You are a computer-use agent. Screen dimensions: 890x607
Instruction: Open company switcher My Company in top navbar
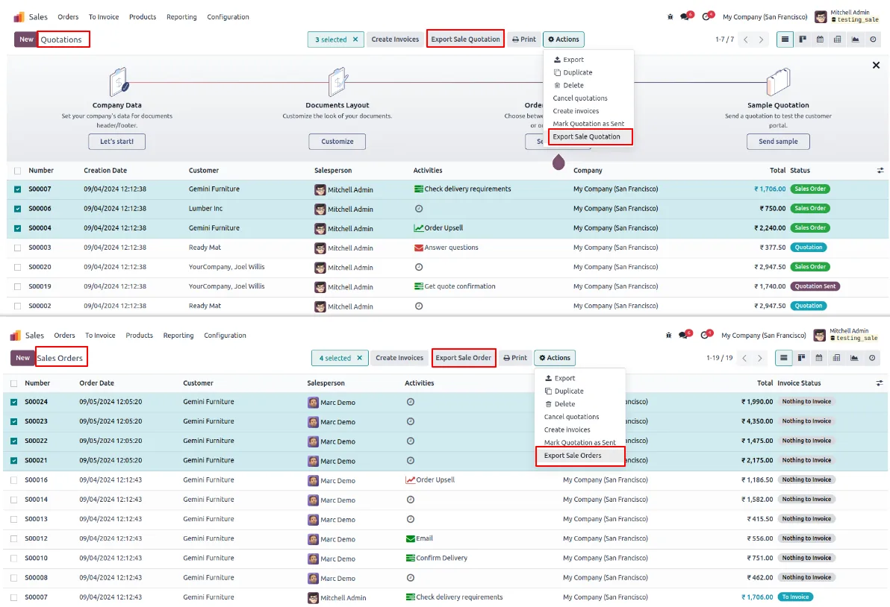(x=765, y=17)
